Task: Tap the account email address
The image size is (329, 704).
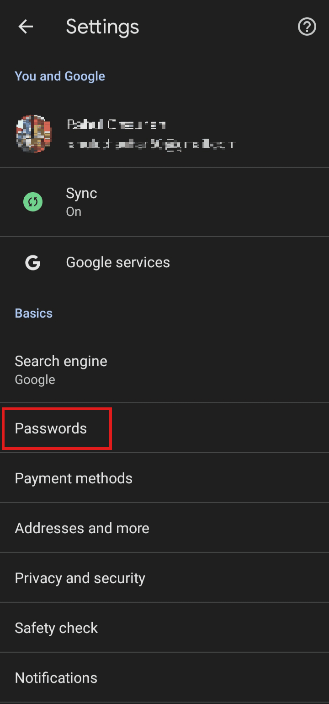Action: pyautogui.click(x=151, y=144)
